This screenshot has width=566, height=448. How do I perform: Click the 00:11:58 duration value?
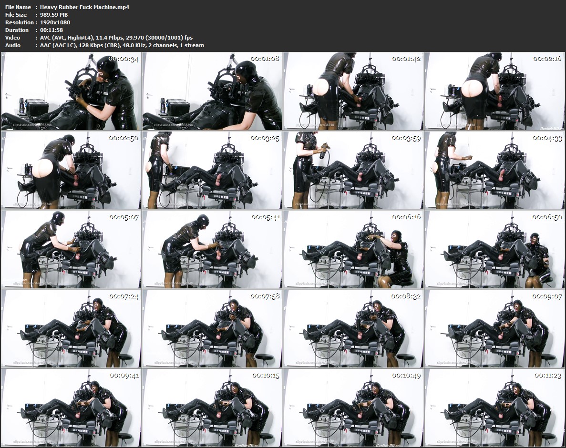tap(51, 30)
